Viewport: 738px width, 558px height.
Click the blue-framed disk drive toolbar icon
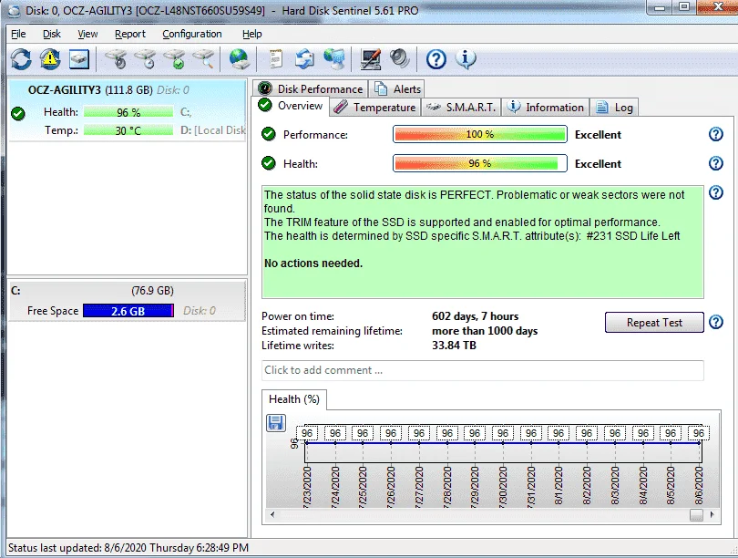click(79, 59)
